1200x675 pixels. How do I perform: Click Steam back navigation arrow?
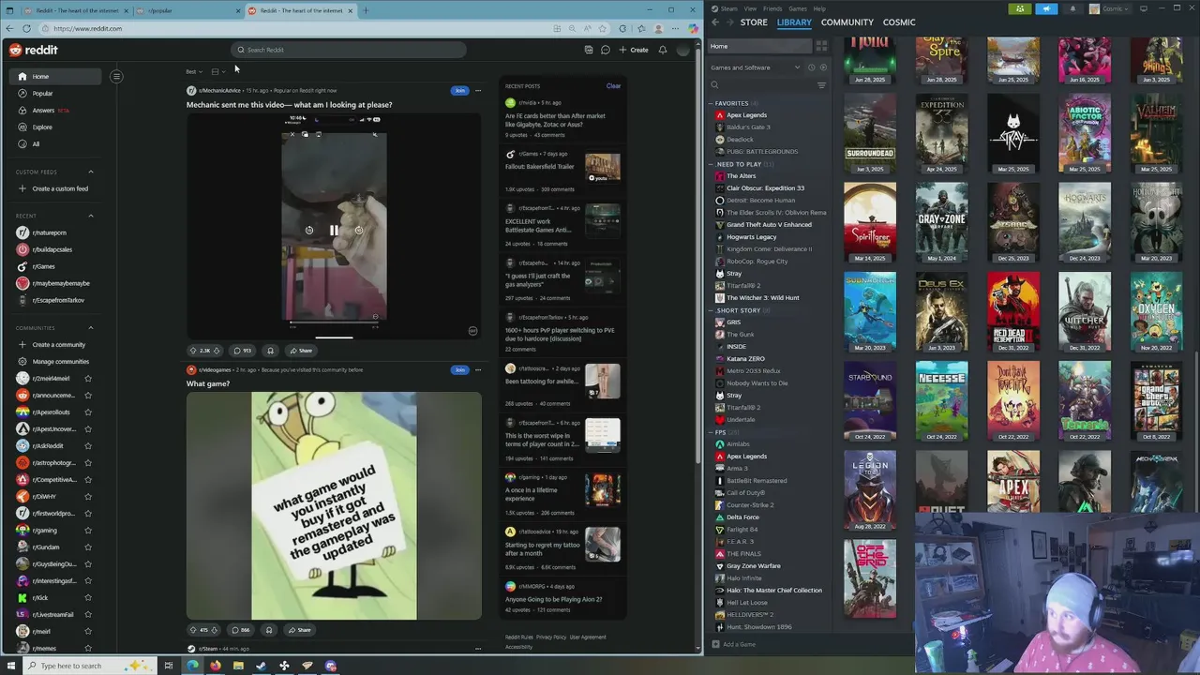coord(715,22)
